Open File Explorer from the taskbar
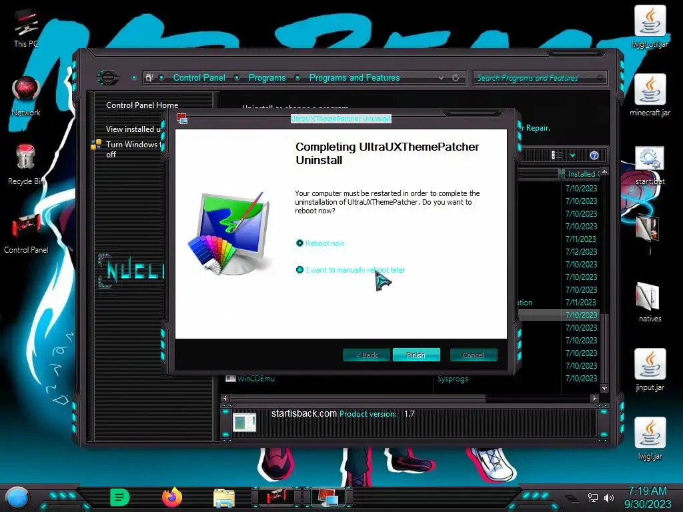 (224, 498)
